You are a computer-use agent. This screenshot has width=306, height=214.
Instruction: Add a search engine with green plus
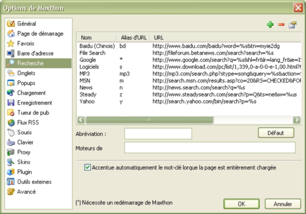pyautogui.click(x=270, y=25)
